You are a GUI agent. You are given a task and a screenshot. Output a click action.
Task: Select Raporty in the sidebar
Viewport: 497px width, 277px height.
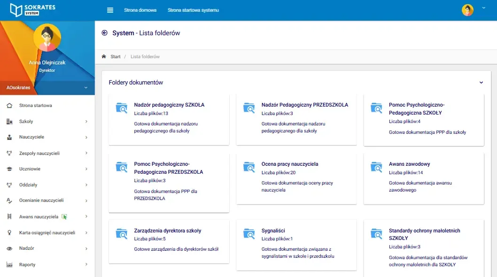tap(27, 265)
